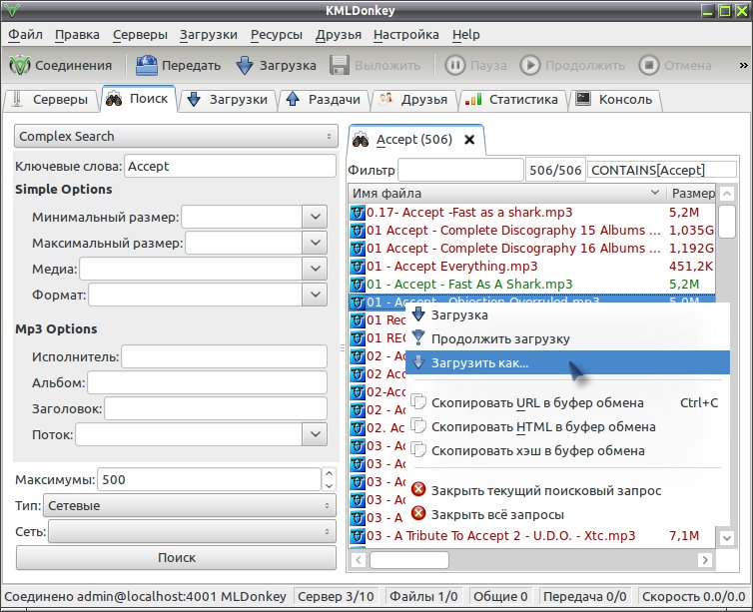
Task: Close the Accept (506) search tab
Action: tap(469, 140)
